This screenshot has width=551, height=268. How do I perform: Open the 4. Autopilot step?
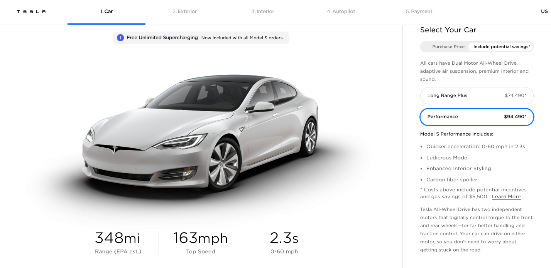(x=341, y=12)
